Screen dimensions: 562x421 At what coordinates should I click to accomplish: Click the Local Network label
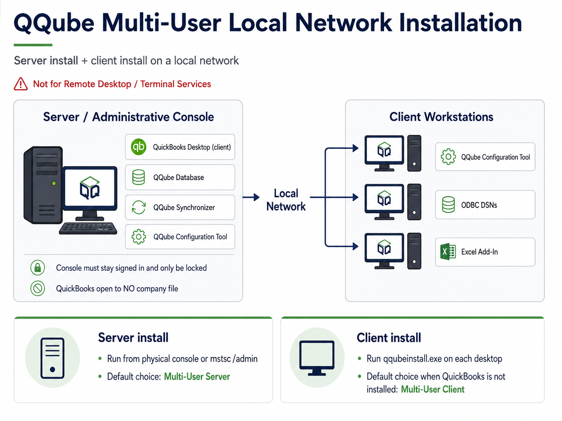(286, 200)
